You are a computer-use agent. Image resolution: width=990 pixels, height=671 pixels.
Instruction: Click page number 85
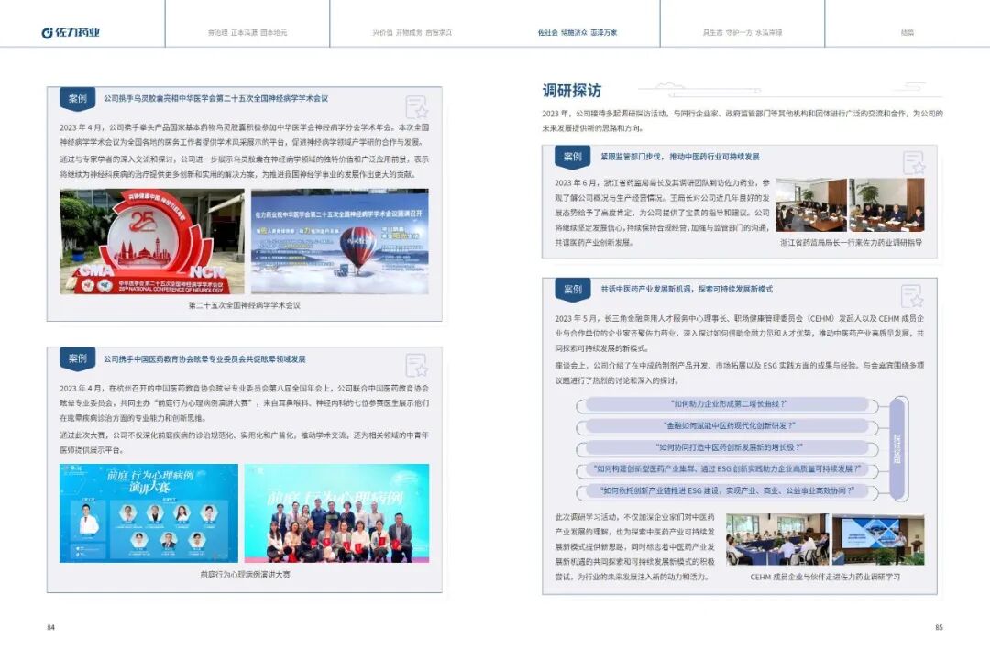click(939, 627)
